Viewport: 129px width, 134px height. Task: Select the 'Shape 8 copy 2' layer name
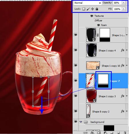[x=101, y=111]
